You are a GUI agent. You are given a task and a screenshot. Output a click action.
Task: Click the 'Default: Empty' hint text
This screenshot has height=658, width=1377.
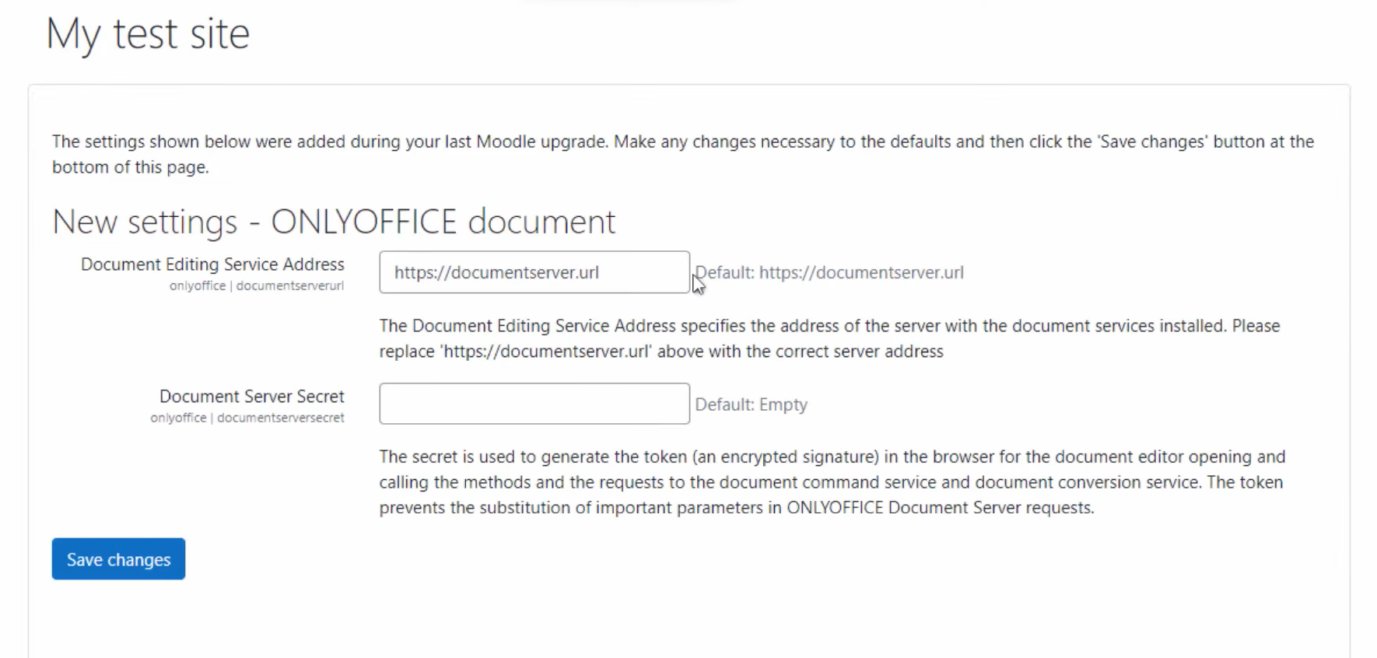751,404
